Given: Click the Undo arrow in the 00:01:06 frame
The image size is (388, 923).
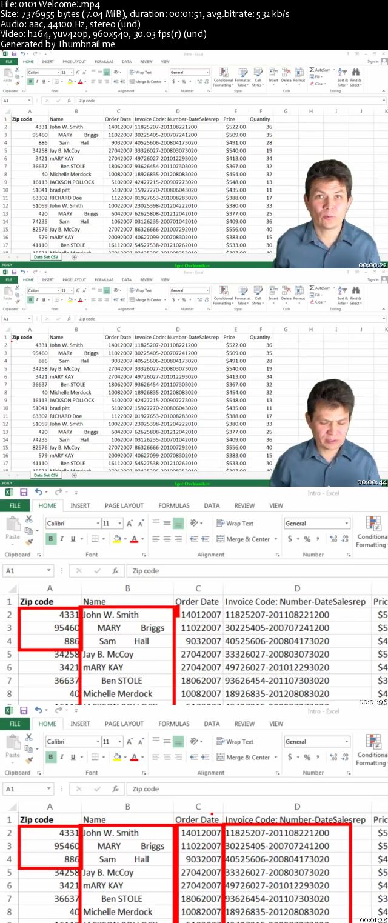Looking at the screenshot, I should tap(39, 492).
